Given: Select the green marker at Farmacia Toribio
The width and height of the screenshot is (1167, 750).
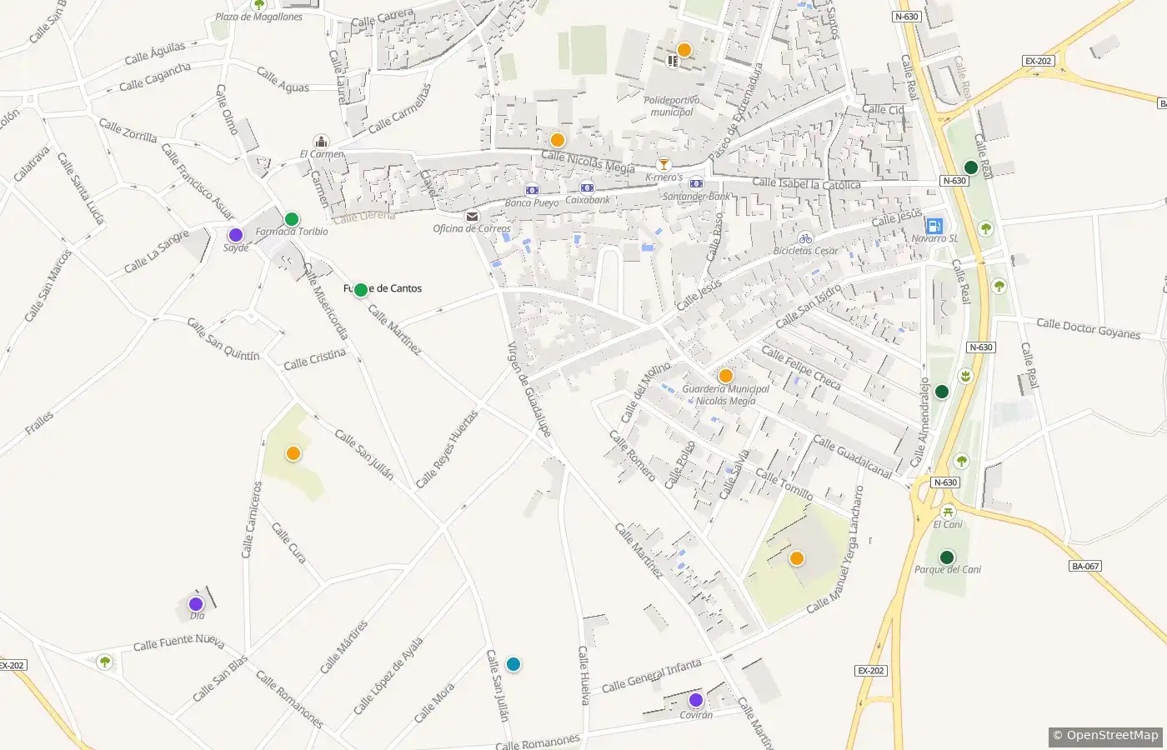Looking at the screenshot, I should 292,220.
